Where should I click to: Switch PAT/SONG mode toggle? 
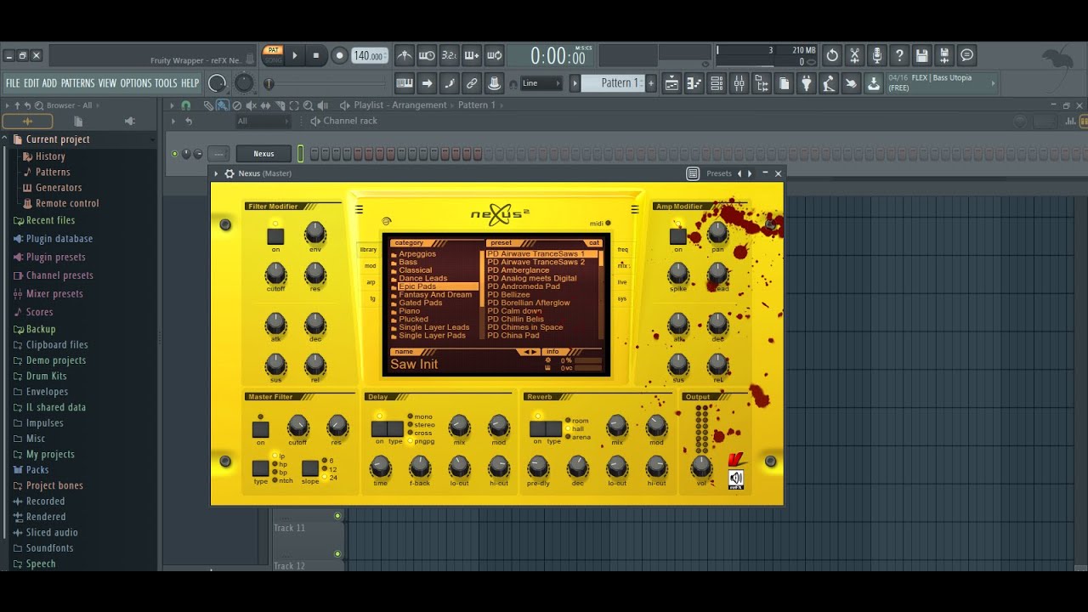click(x=273, y=55)
